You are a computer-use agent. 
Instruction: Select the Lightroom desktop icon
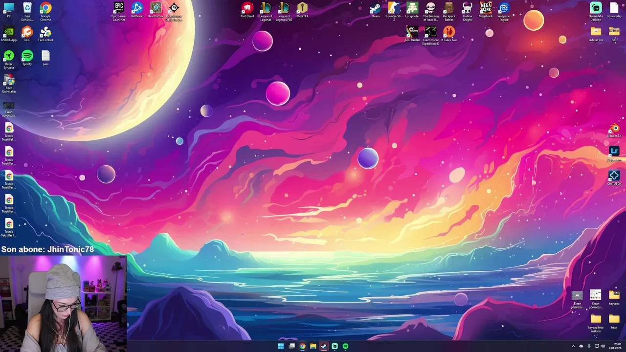[614, 154]
